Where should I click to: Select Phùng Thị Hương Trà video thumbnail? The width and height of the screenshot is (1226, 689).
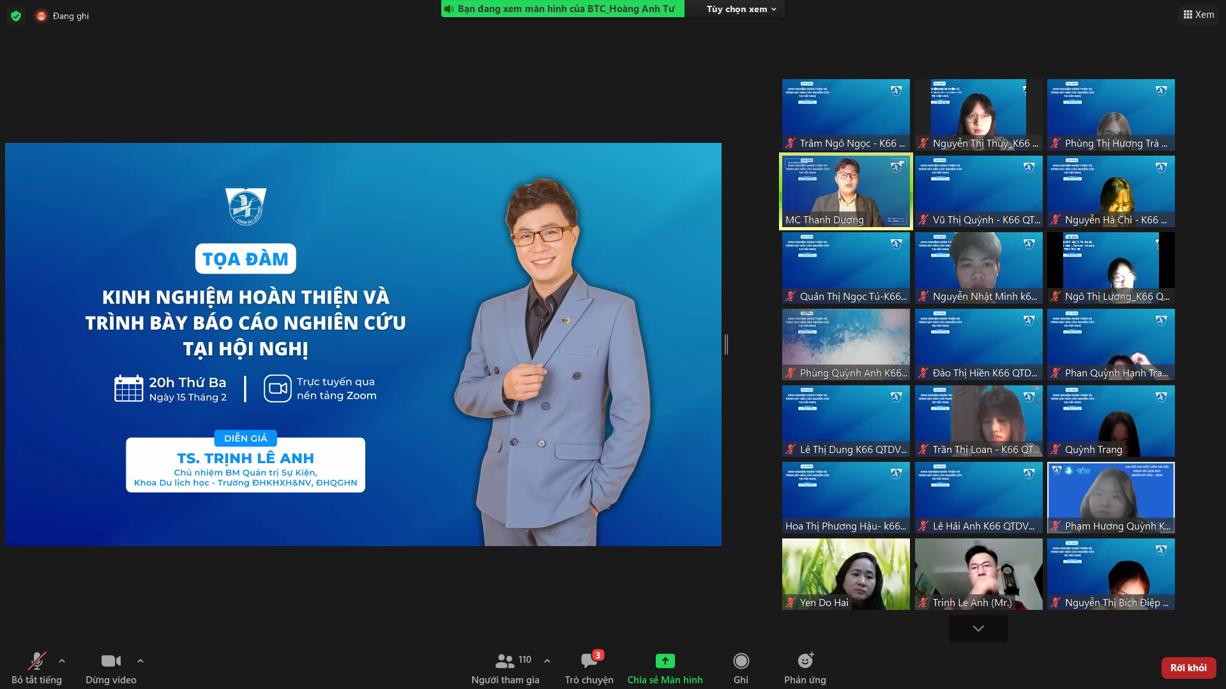(x=1111, y=115)
